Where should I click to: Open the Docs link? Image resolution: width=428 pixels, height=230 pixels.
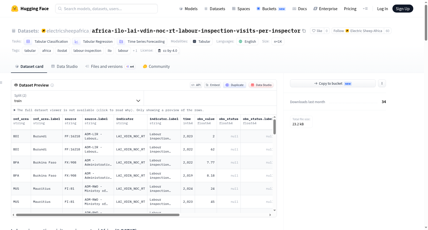coord(299,9)
